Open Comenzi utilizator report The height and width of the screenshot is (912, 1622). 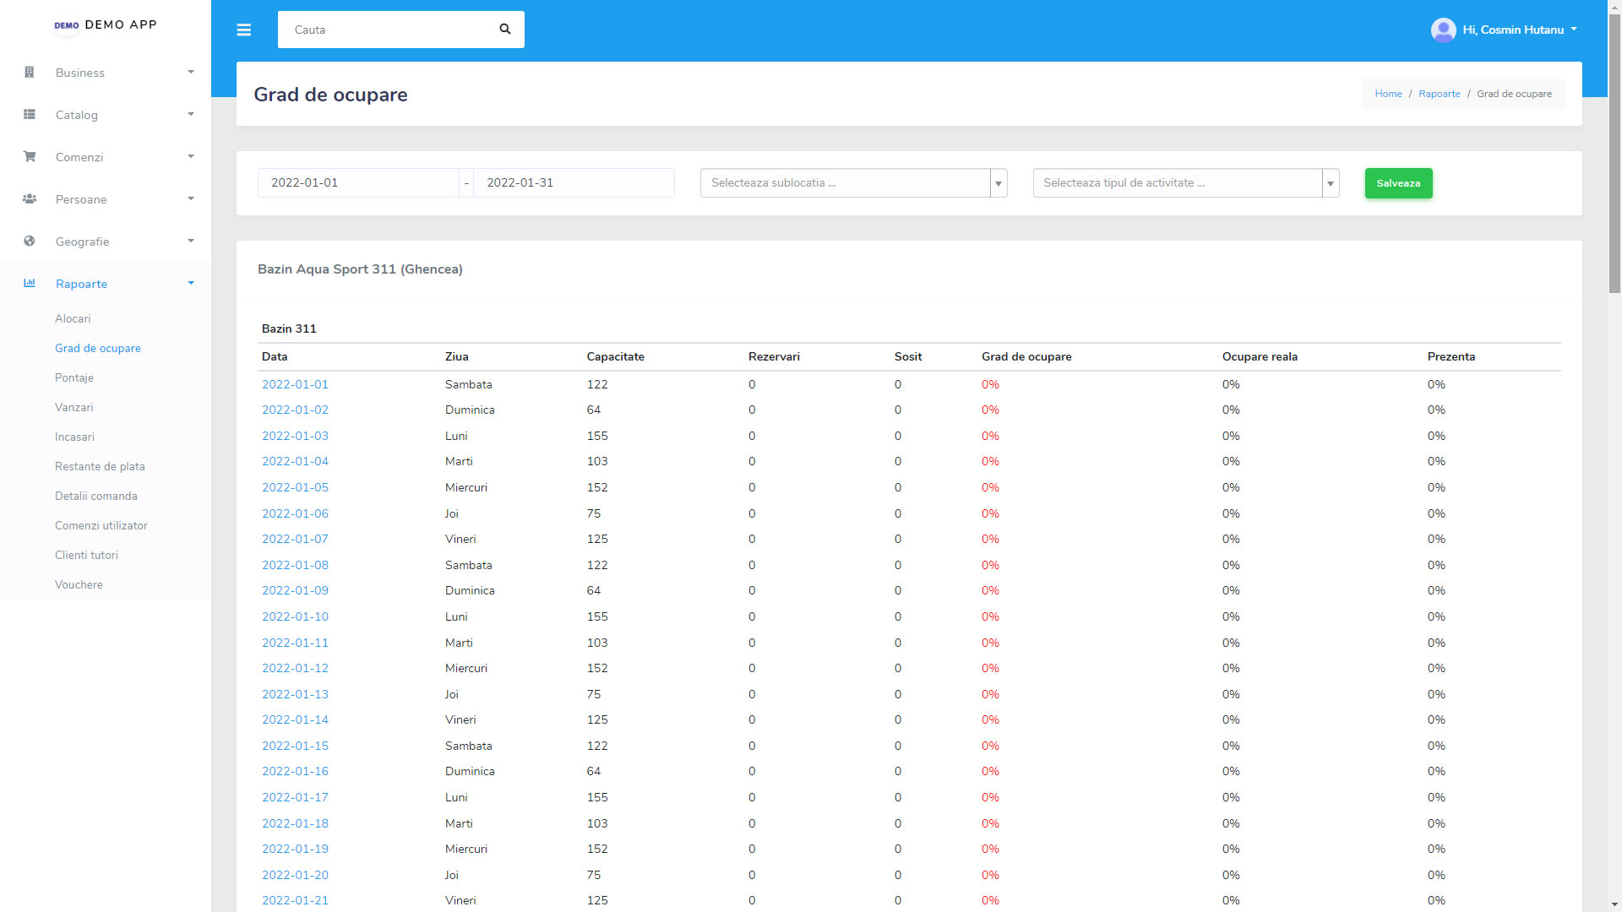click(x=101, y=526)
